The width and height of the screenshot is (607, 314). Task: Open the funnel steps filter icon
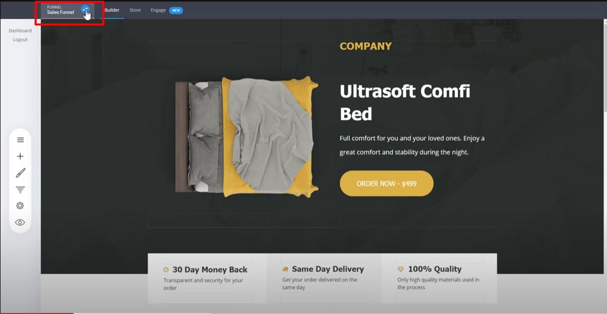[20, 190]
